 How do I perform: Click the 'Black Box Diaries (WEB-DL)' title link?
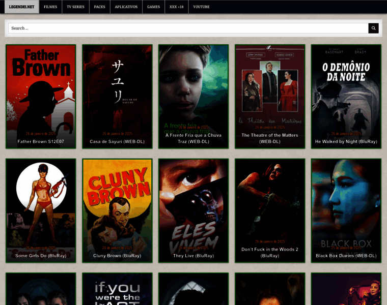[346, 256]
